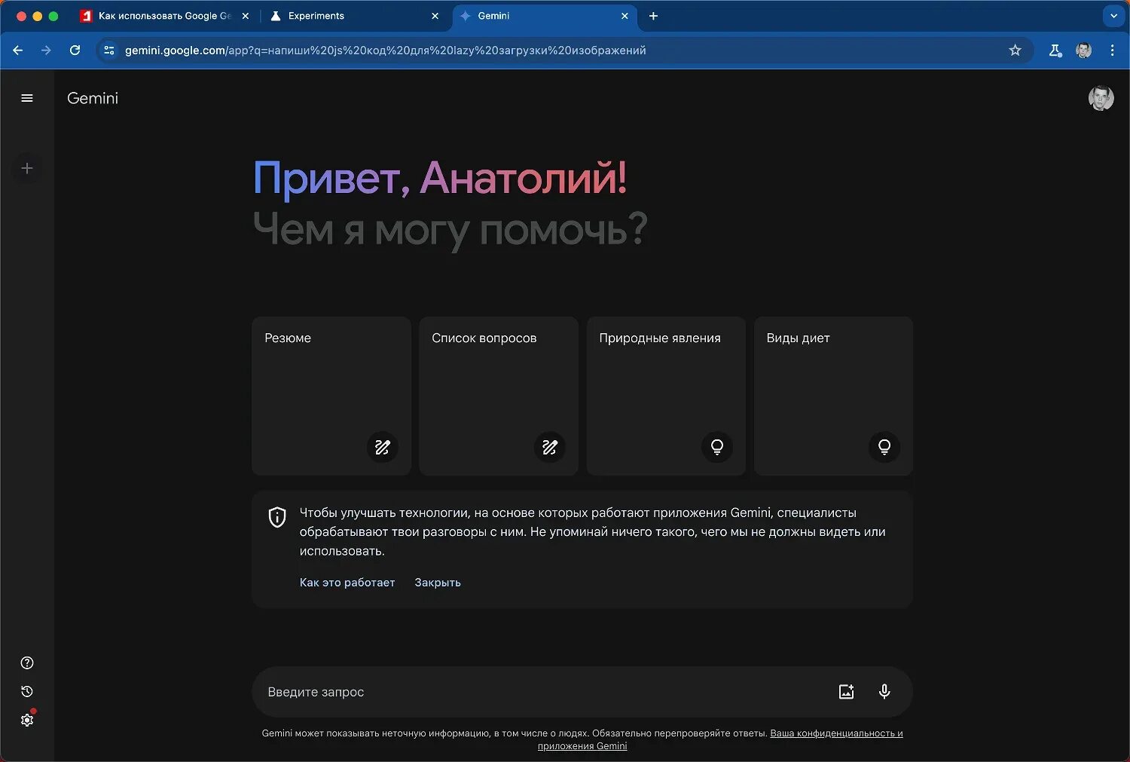The image size is (1130, 762).
Task: Click the Gemini logo text
Action: [x=93, y=98]
